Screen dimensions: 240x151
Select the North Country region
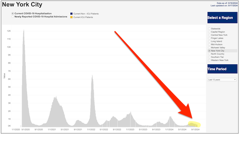209,54
